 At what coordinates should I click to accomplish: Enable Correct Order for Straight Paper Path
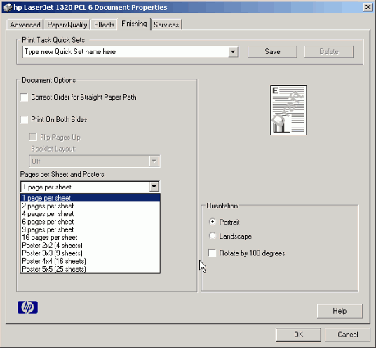click(x=25, y=98)
